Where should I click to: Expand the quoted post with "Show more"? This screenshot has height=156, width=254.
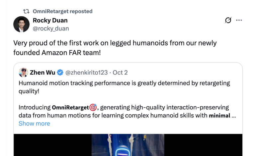(34, 124)
